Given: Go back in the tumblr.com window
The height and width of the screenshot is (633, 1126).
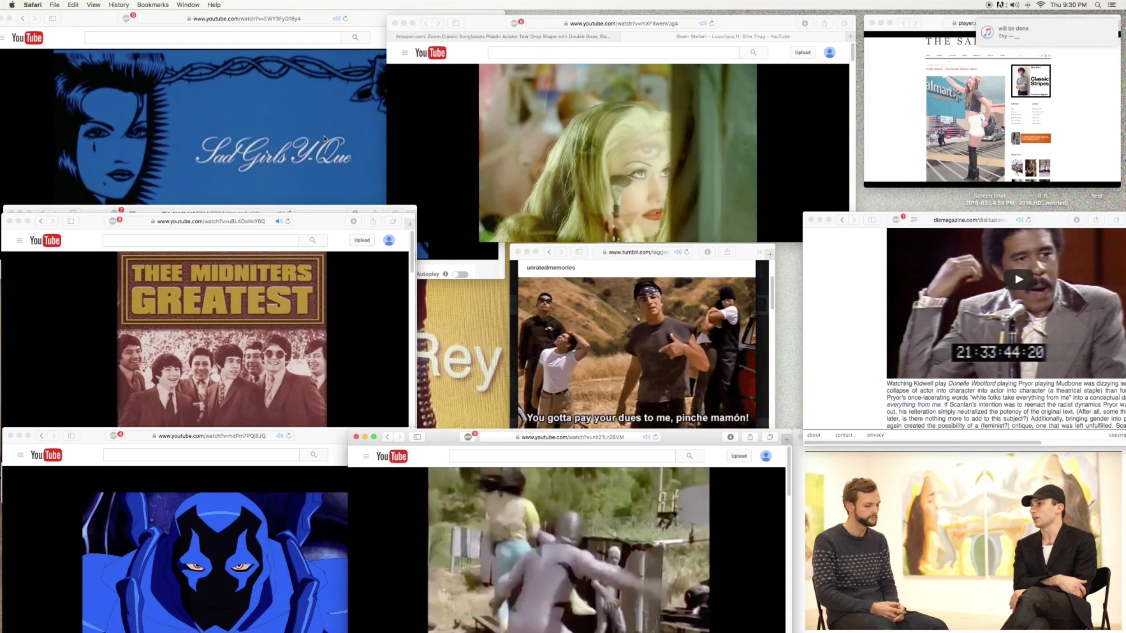Looking at the screenshot, I should pos(549,252).
